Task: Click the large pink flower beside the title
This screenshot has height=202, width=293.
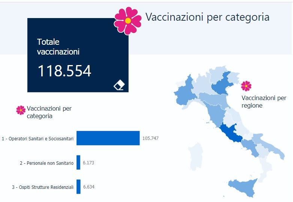Action: point(128,20)
